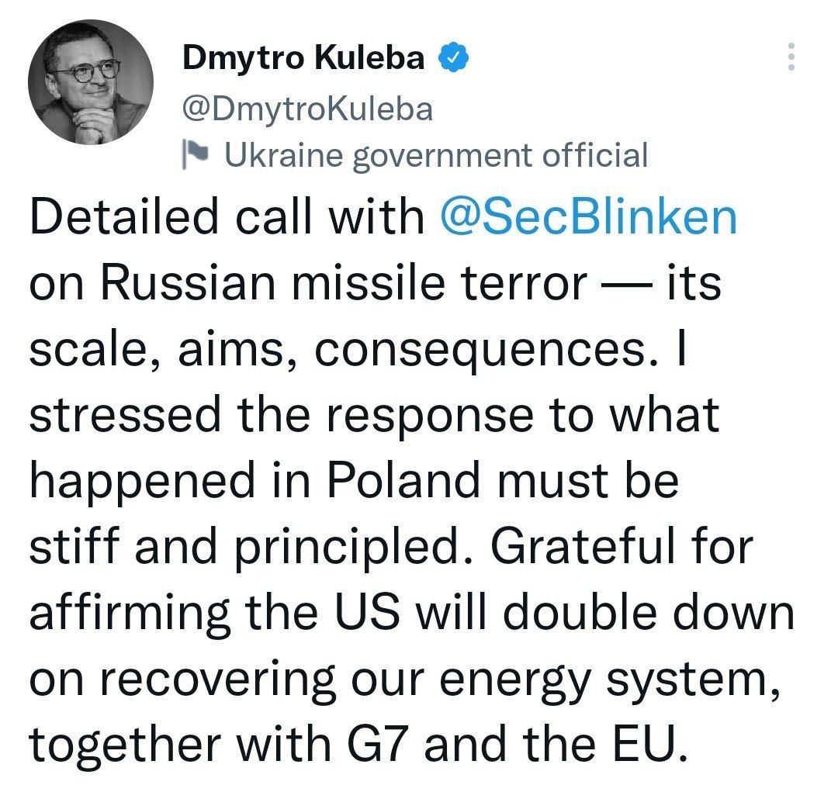Open the tweet's three-dot more options menu
The height and width of the screenshot is (792, 838).
coord(791,57)
